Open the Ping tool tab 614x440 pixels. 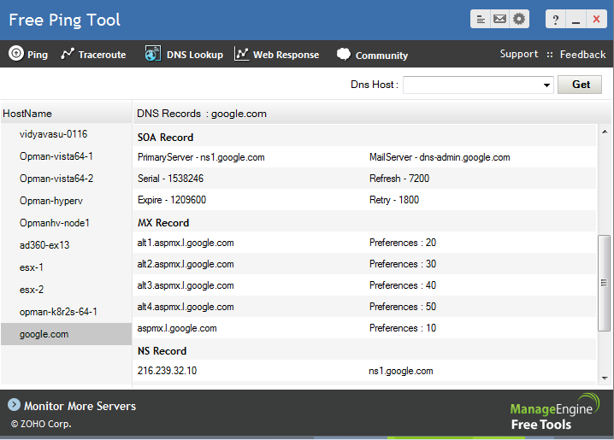click(x=28, y=55)
